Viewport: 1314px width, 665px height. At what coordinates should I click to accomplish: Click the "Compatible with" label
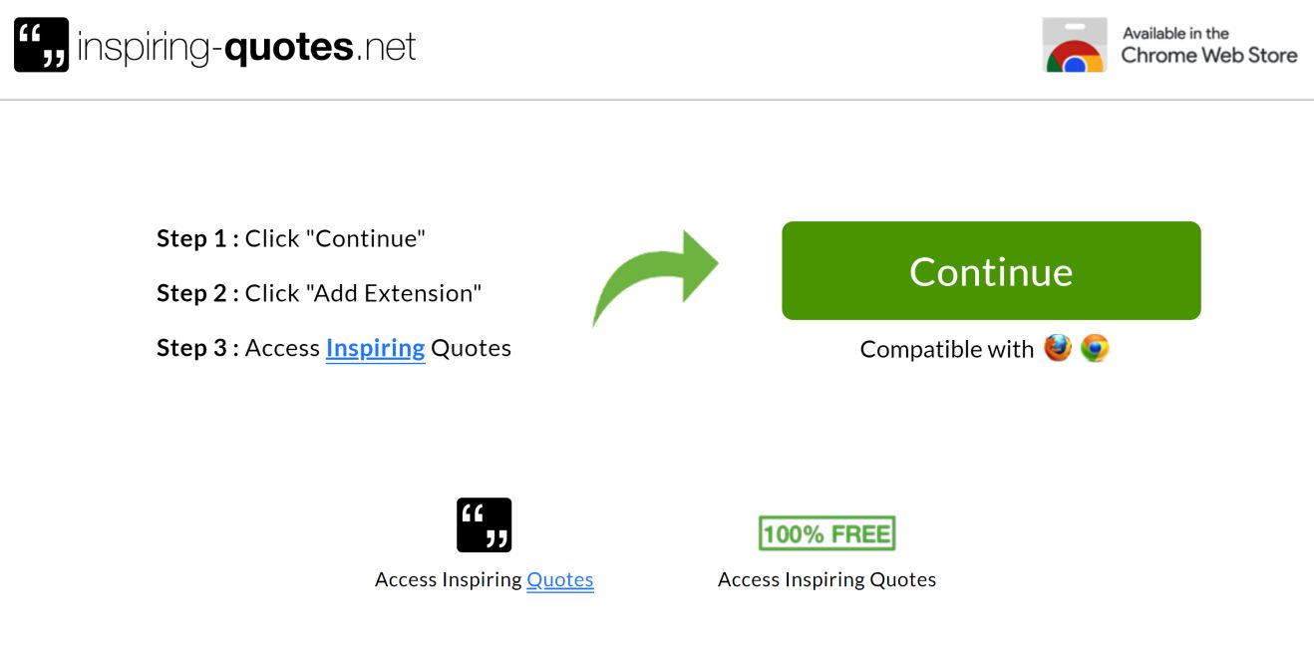pos(946,349)
